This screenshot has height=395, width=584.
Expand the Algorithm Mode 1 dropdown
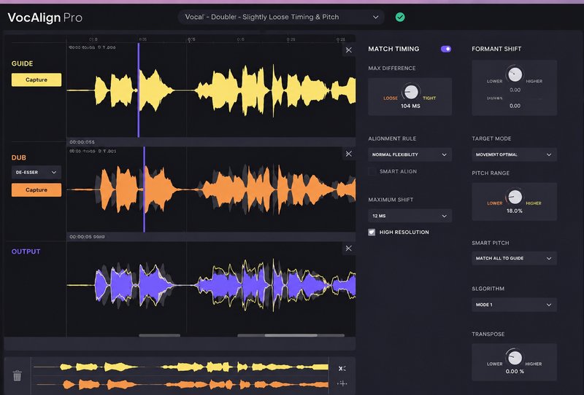pyautogui.click(x=514, y=305)
